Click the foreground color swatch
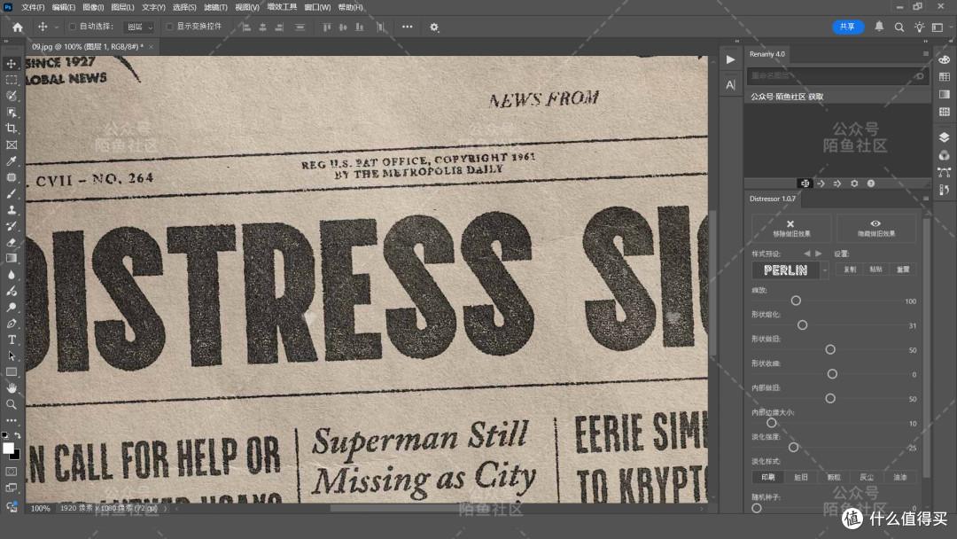The image size is (957, 539). tap(9, 449)
